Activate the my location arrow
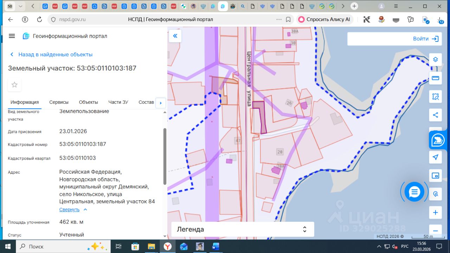 435,157
